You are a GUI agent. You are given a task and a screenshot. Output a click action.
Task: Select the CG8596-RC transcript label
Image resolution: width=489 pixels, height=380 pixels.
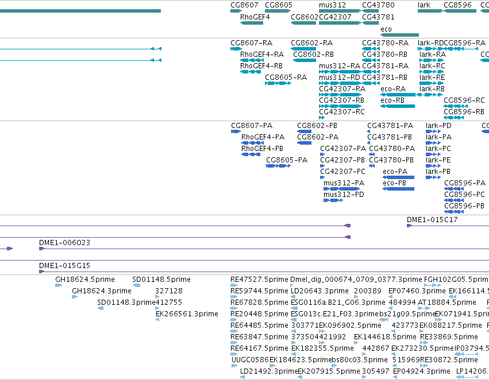(x=464, y=100)
